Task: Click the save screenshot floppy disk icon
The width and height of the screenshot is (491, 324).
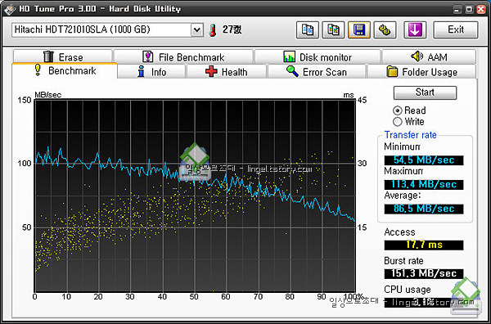Action: click(x=359, y=30)
